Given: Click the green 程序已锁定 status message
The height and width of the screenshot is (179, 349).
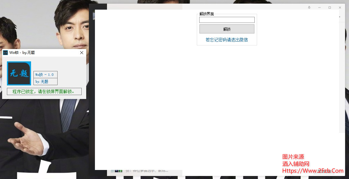Looking at the screenshot, I should [x=44, y=91].
